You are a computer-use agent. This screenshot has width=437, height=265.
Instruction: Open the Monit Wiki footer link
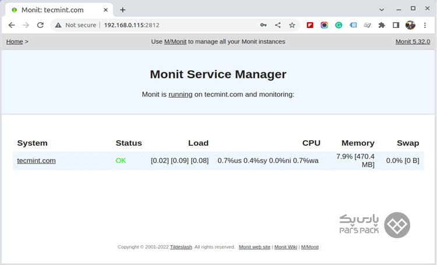pyautogui.click(x=286, y=247)
